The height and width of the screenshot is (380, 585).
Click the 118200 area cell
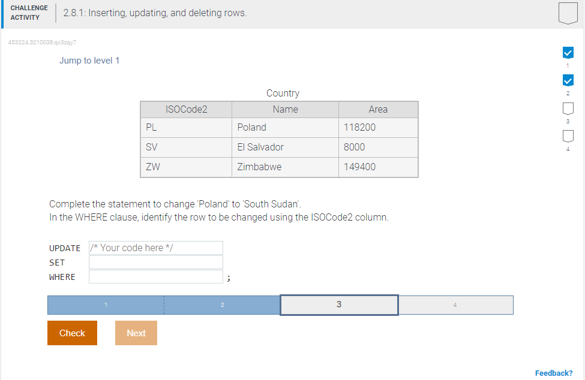coord(379,128)
